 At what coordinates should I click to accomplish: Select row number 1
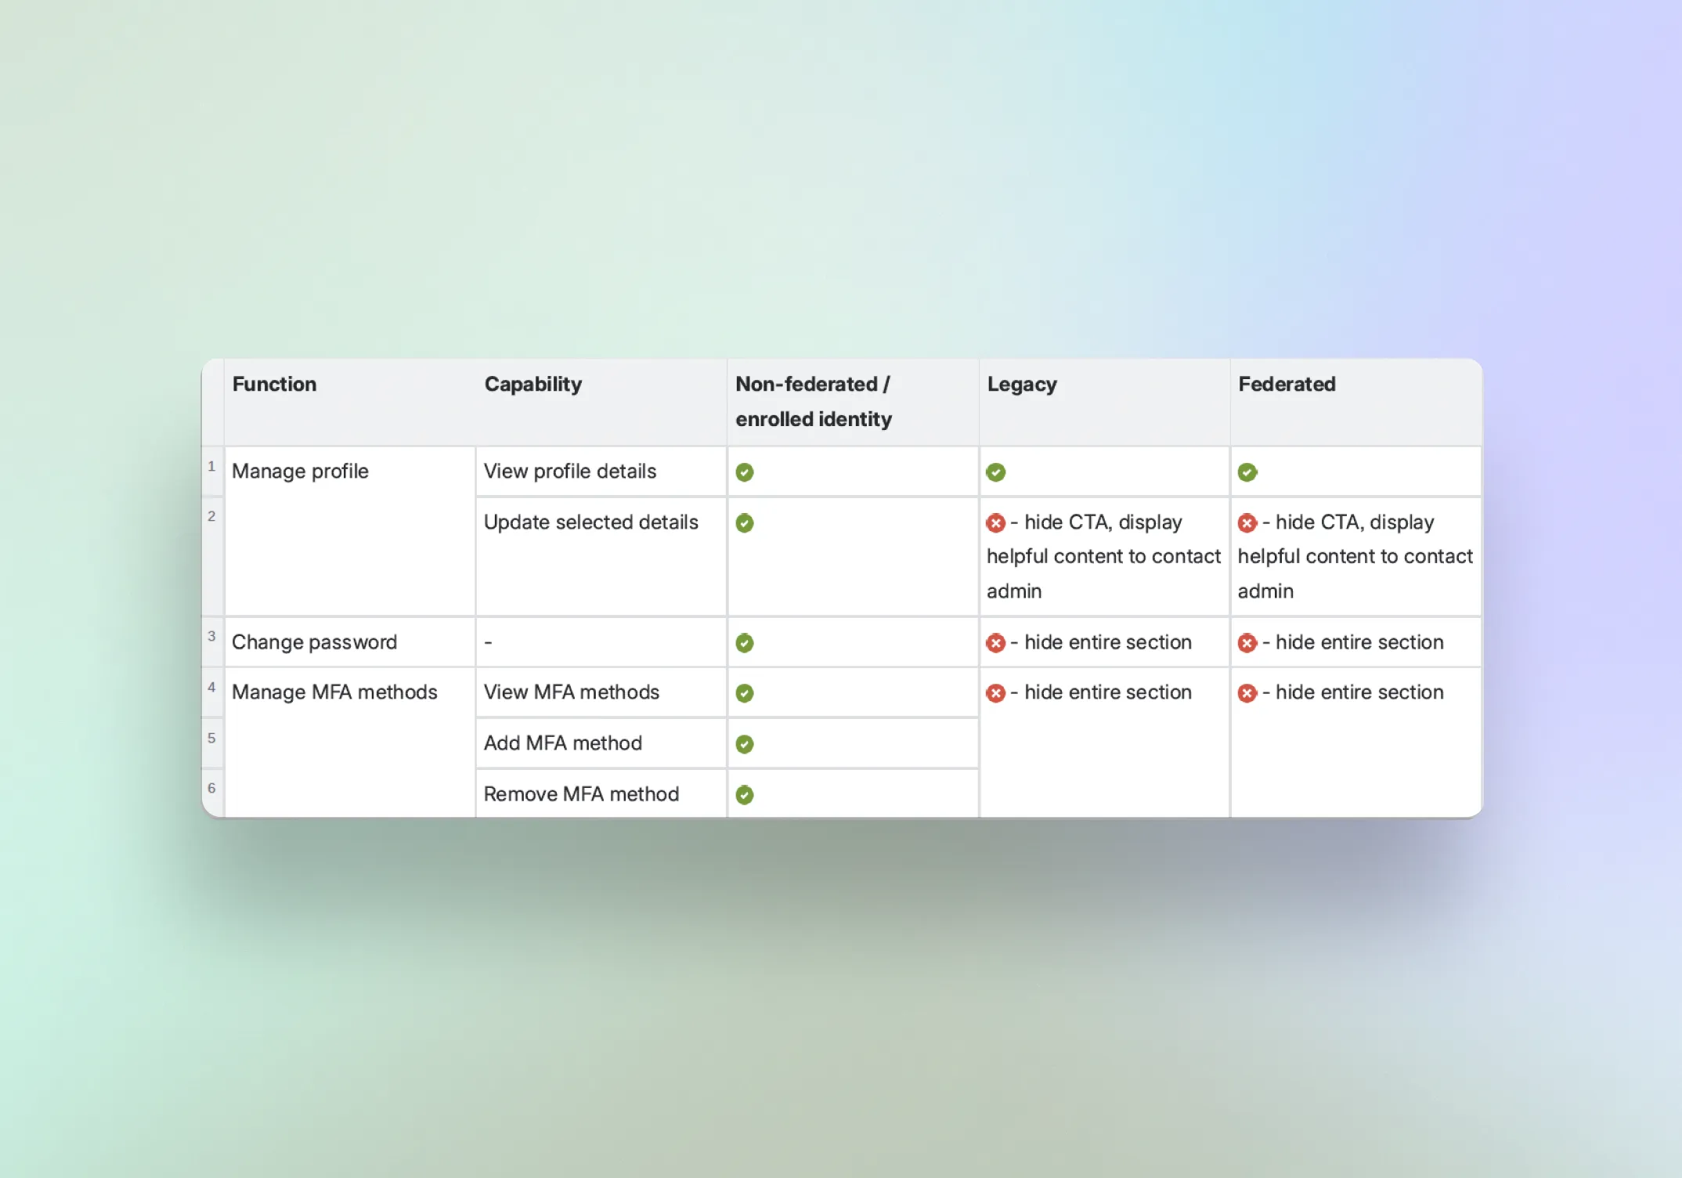(211, 467)
